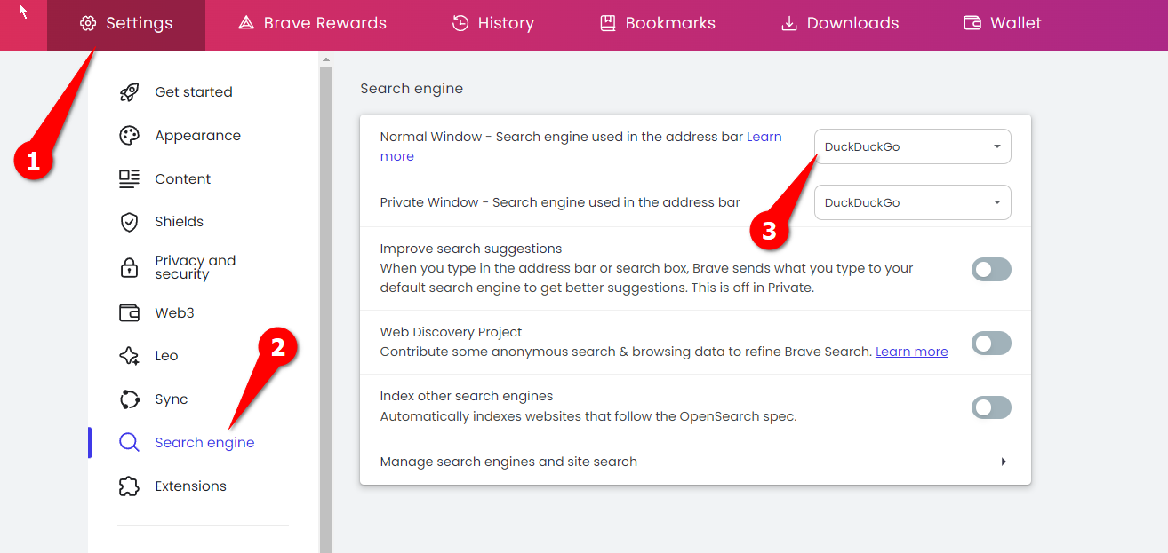Image resolution: width=1168 pixels, height=553 pixels.
Task: Click the Sync icon in sidebar
Action: pos(129,399)
